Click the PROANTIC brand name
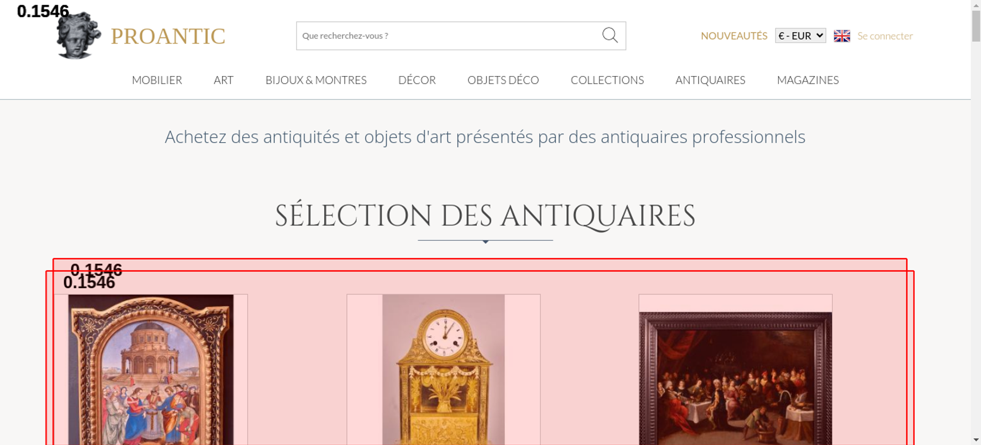Screen dimensions: 981x445 point(168,36)
